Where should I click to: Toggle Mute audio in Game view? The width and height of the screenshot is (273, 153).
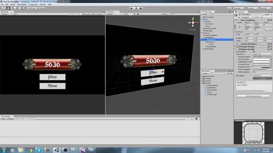pos(86,14)
